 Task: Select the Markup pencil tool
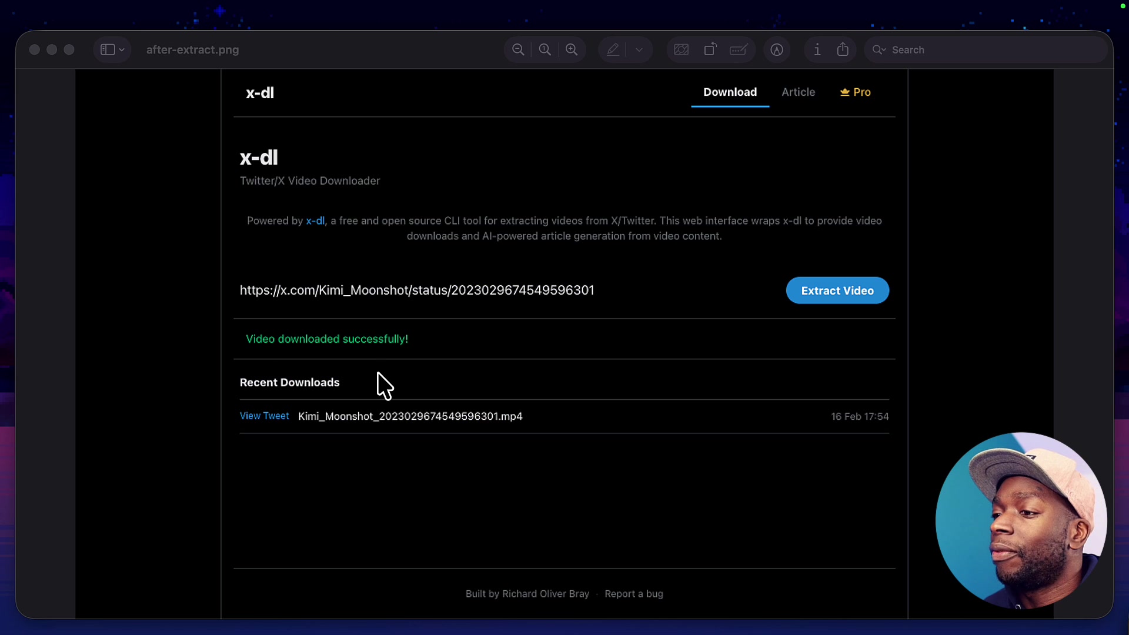coord(613,49)
